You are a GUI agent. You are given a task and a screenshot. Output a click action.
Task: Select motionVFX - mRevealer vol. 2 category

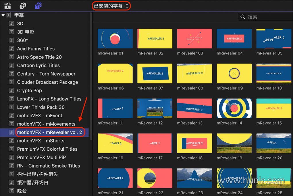[x=49, y=132]
